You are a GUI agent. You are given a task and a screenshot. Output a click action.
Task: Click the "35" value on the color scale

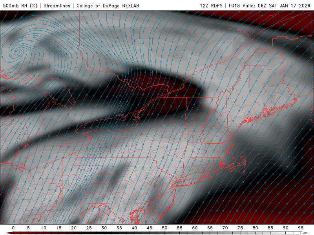tap(119, 228)
